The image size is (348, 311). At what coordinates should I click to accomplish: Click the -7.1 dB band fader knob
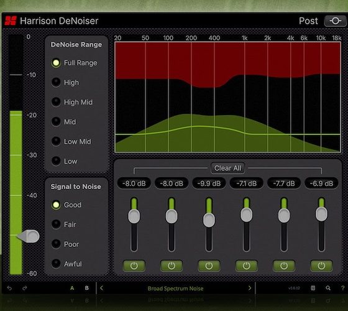point(247,215)
